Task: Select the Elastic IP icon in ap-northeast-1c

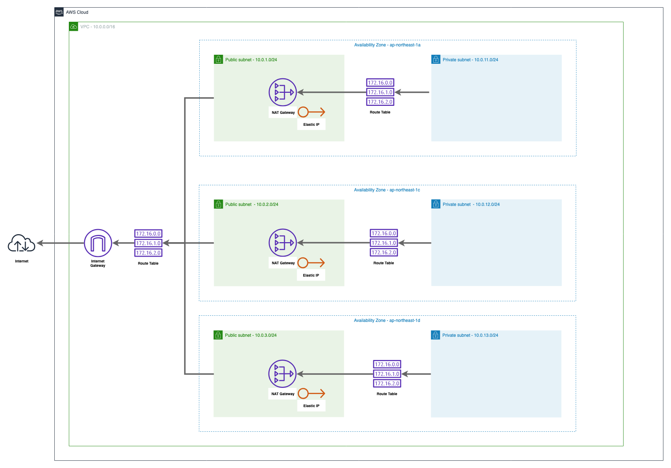Action: coord(311,263)
